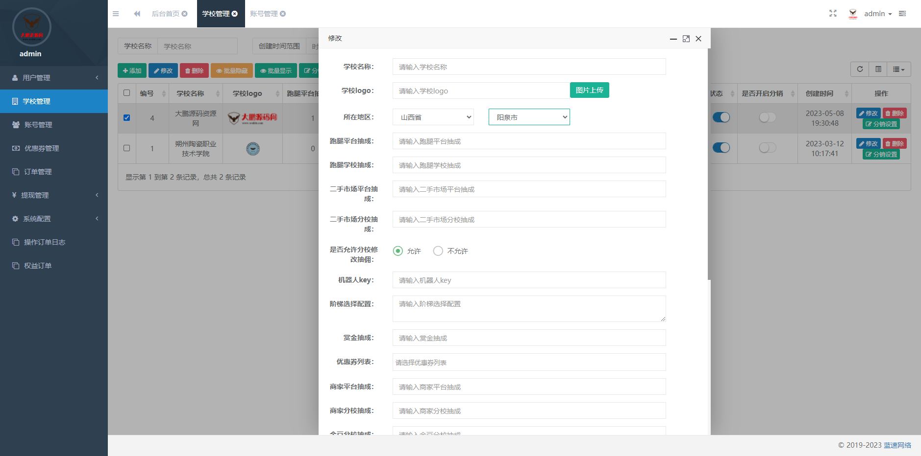This screenshot has height=456, width=921.
Task: Check the select-all checkbox in table header
Action: (126, 93)
